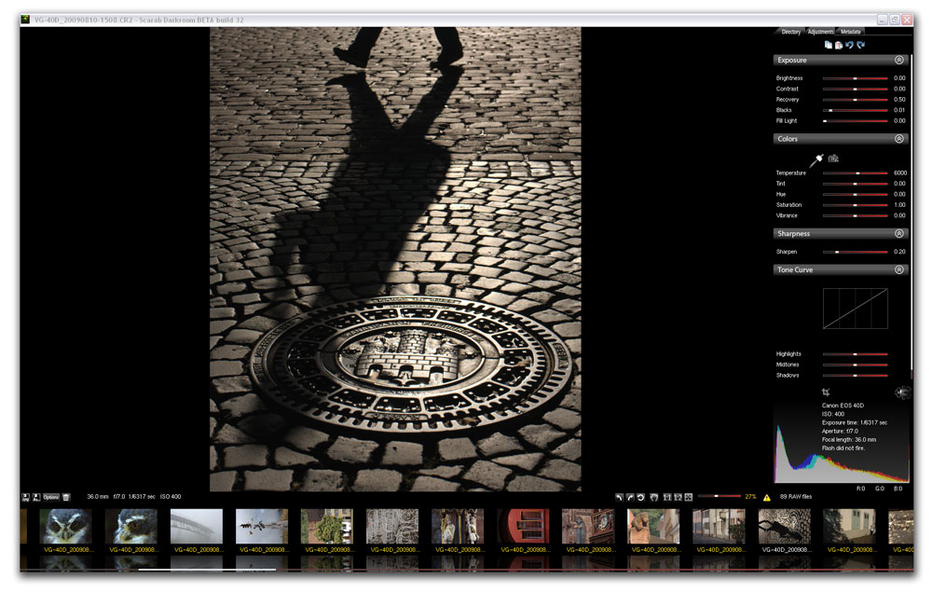
Task: Delete image with the trash icon
Action: (66, 497)
